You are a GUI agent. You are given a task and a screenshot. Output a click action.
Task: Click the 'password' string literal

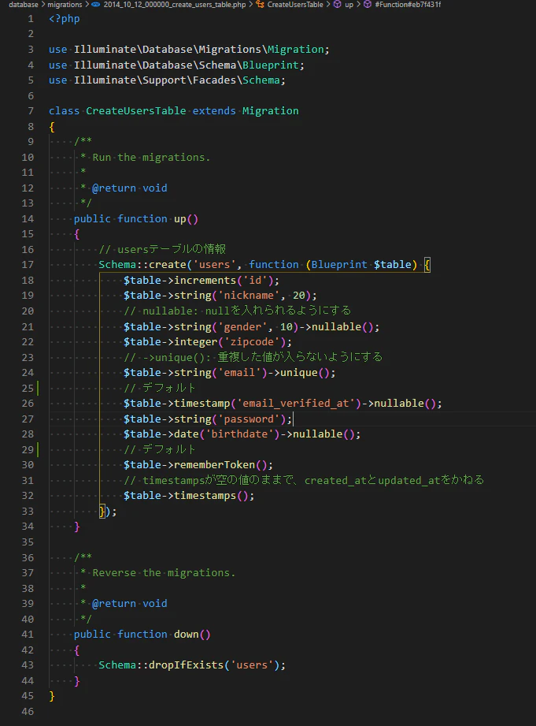(x=249, y=419)
